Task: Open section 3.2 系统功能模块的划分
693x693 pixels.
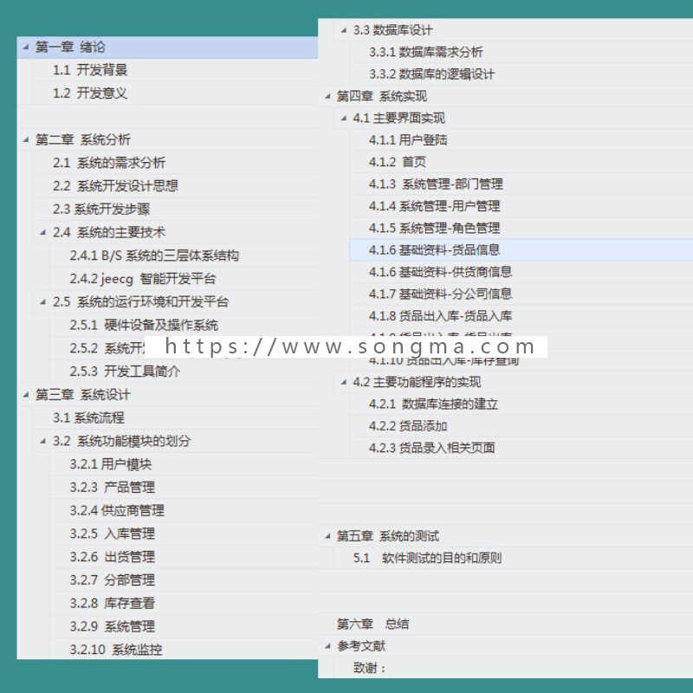Action: point(121,441)
